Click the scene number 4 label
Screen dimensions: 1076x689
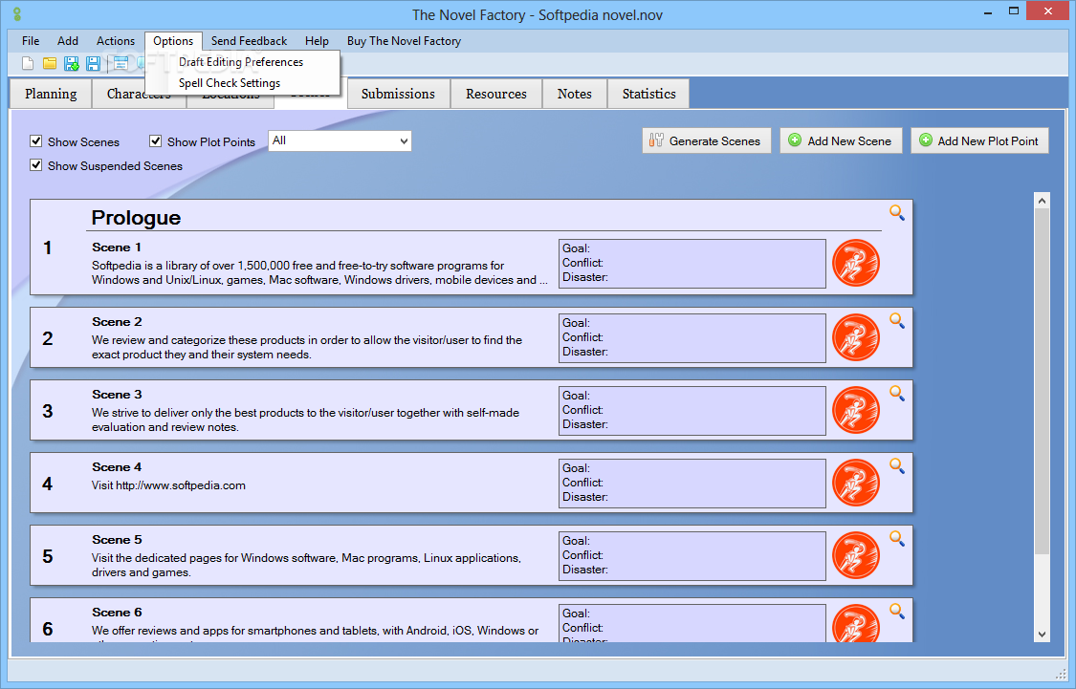tap(48, 484)
